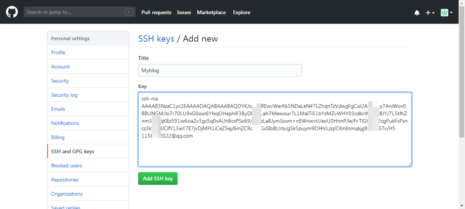Open Saved replies in sidebar
465x209 pixels.
click(x=88, y=205)
